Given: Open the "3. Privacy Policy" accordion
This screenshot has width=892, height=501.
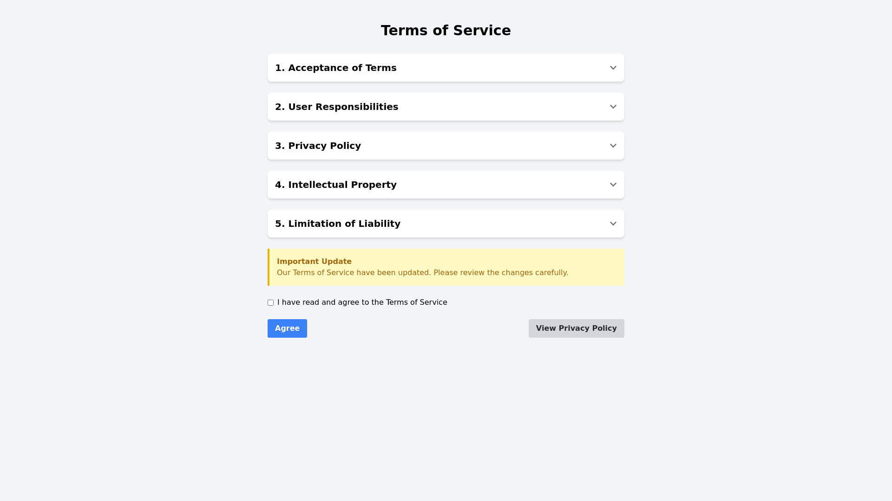Looking at the screenshot, I should (x=318, y=146).
